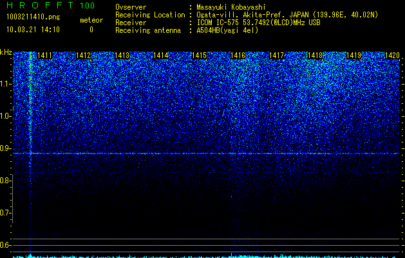Click the observer name Masayuki Kobayashi

pos(231,7)
